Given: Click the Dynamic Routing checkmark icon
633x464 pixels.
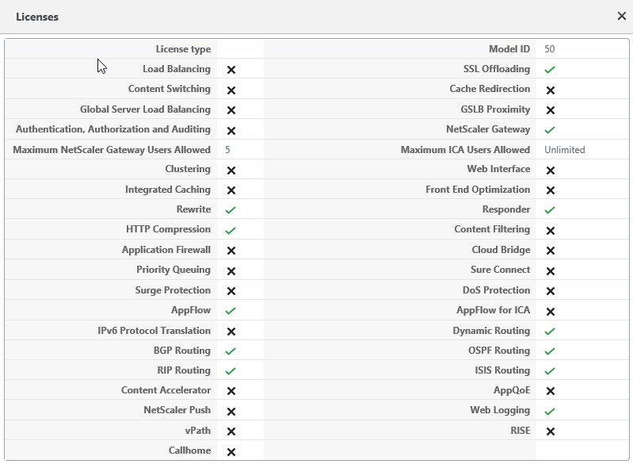Looking at the screenshot, I should pos(550,331).
